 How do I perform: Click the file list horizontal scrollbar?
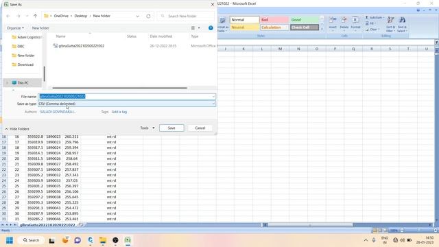119,88
